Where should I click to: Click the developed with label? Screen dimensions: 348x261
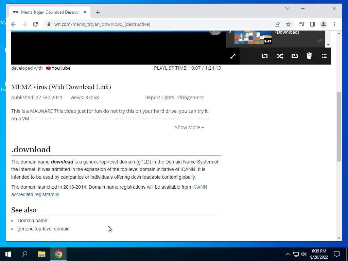click(x=27, y=68)
